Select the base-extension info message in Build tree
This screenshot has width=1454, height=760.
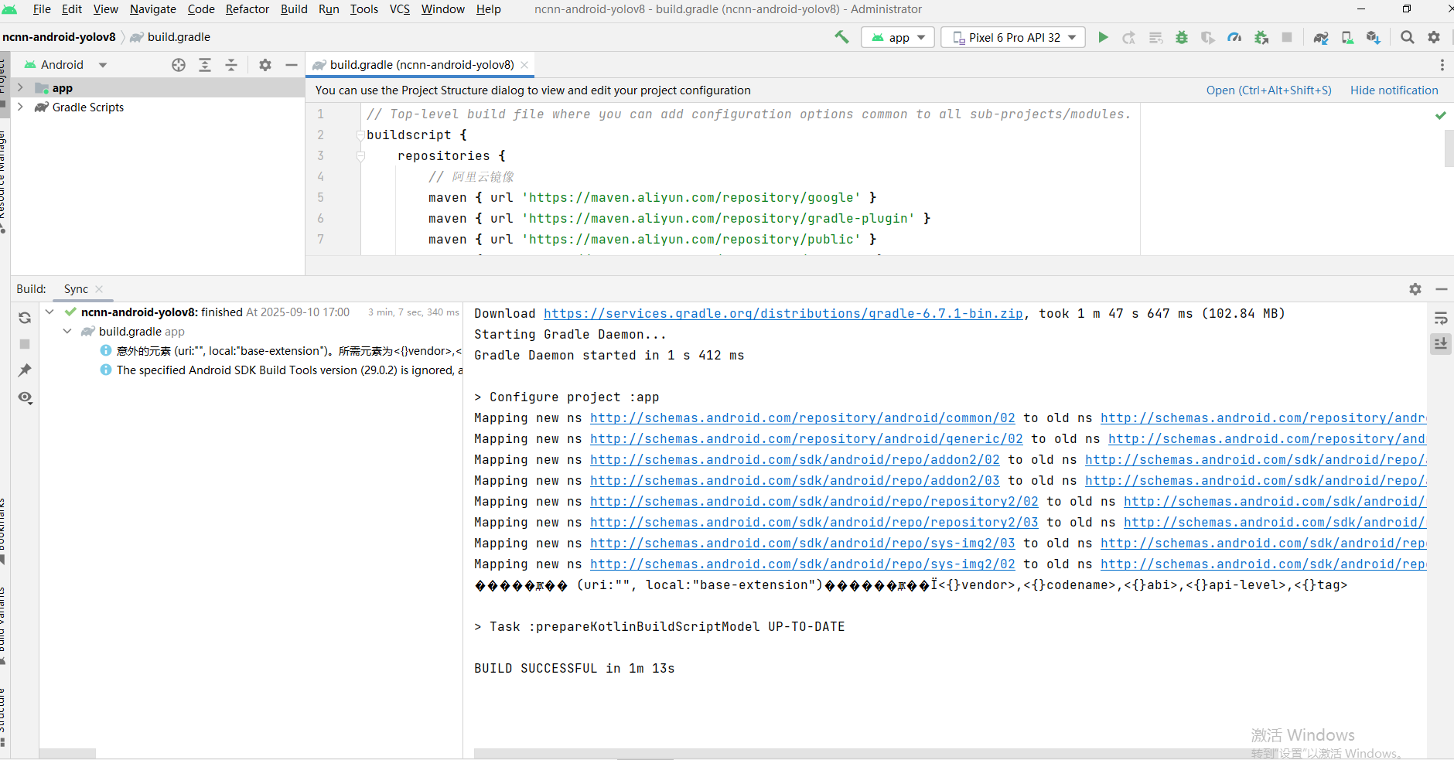(x=280, y=351)
